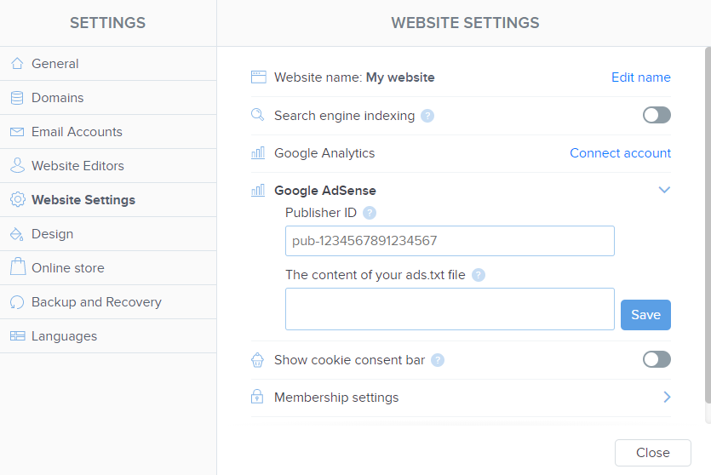
Task: Click the Languages flag icon
Action: pos(17,336)
